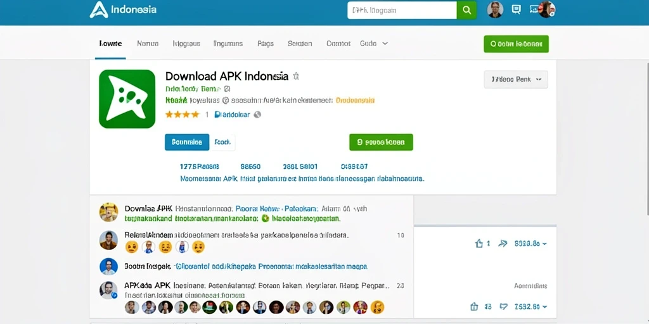Image resolution: width=649 pixels, height=324 pixels.
Task: Open the verified avatar beside APKada APK post
Action: (108, 290)
